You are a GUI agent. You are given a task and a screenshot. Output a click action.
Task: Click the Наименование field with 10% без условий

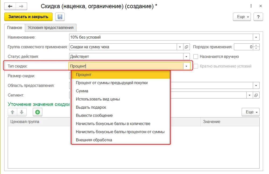pyautogui.click(x=161, y=37)
